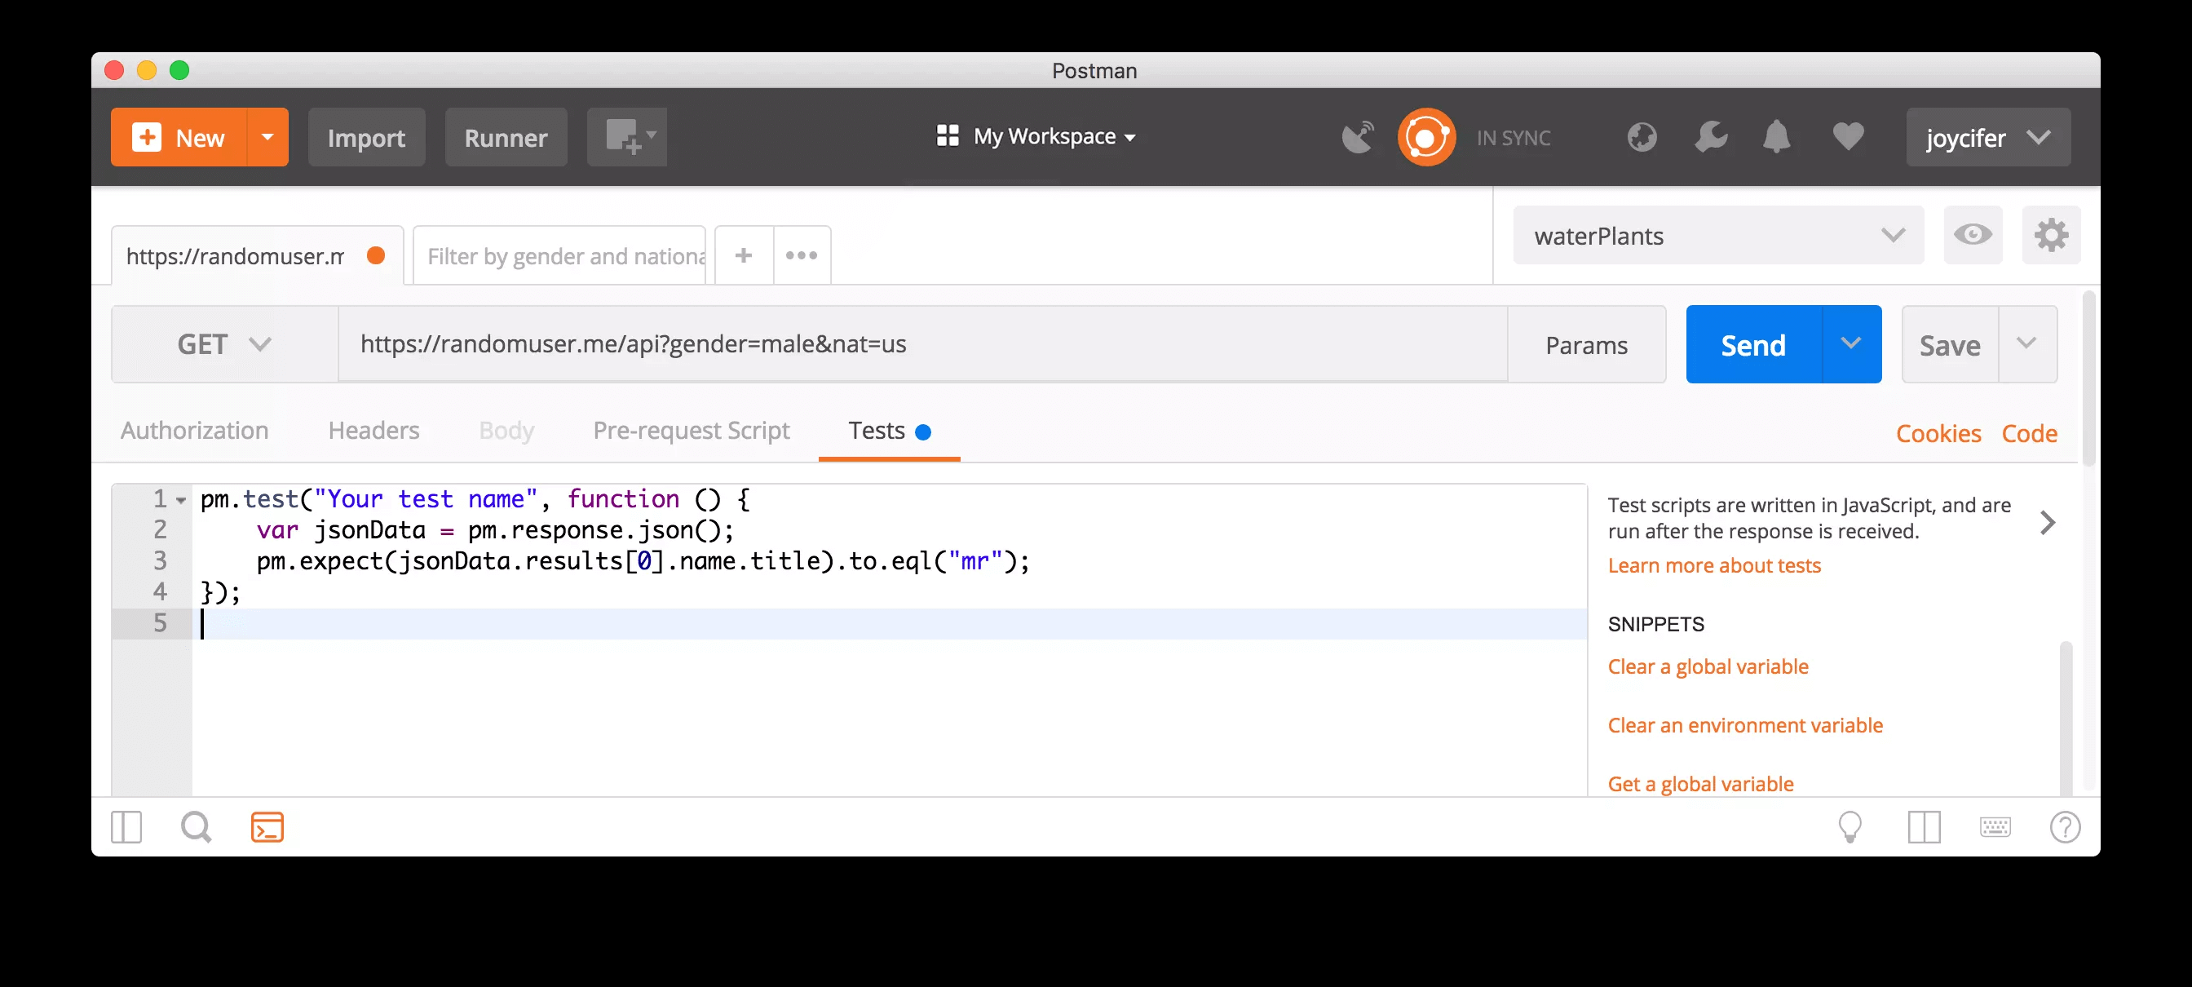
Task: Open the waterPlants environment selector
Action: (1717, 236)
